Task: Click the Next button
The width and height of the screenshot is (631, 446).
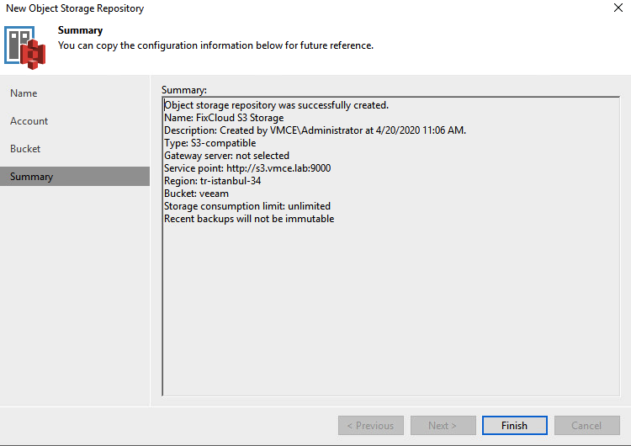Action: tap(443, 426)
